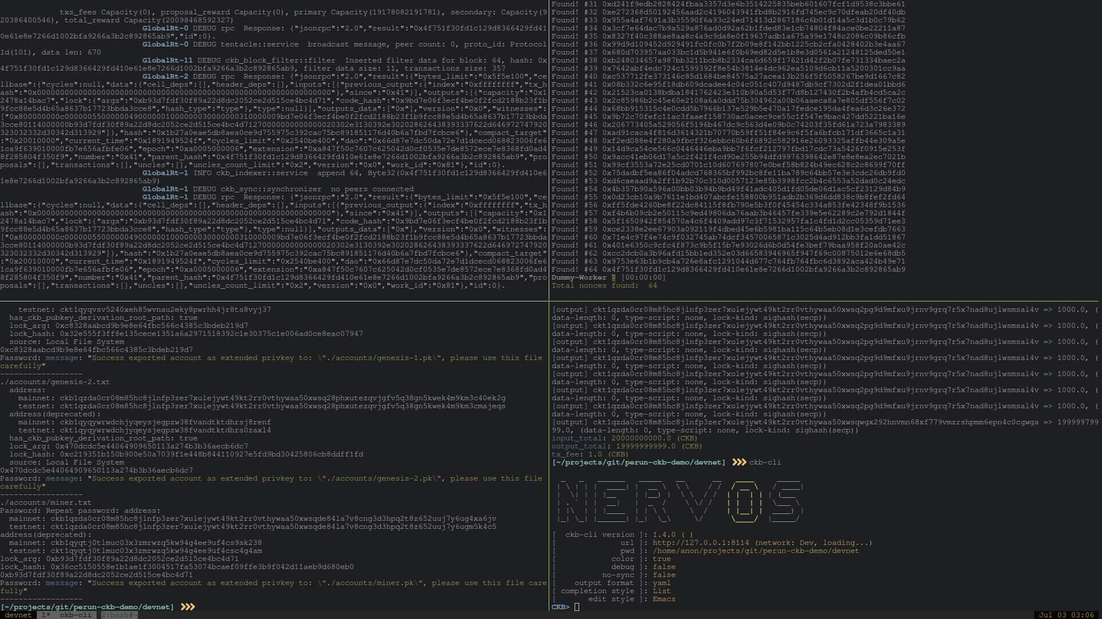
Task: Focus the CKB> prompt input cursor
Action: [x=577, y=607]
